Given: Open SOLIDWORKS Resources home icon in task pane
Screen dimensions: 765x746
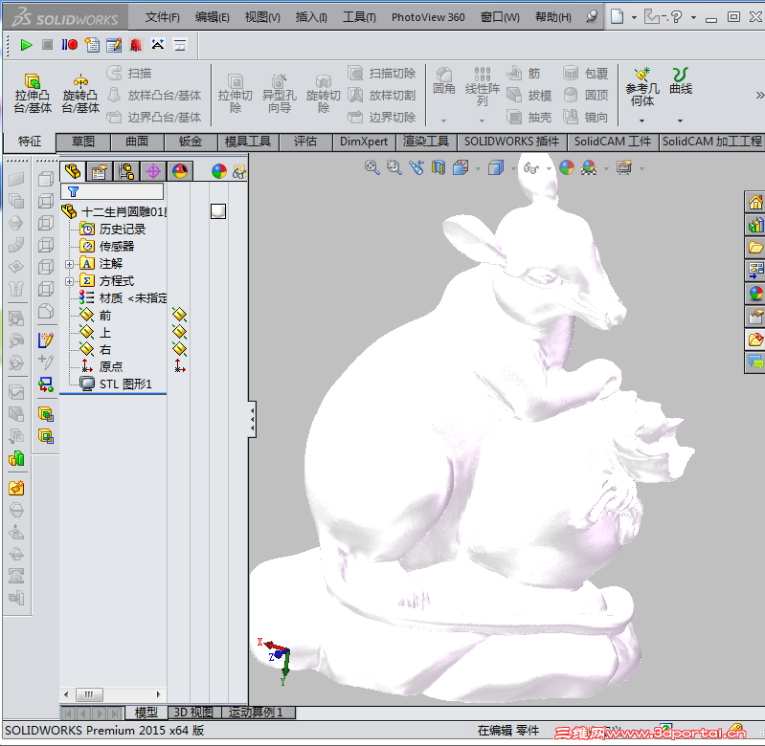Looking at the screenshot, I should click(755, 202).
